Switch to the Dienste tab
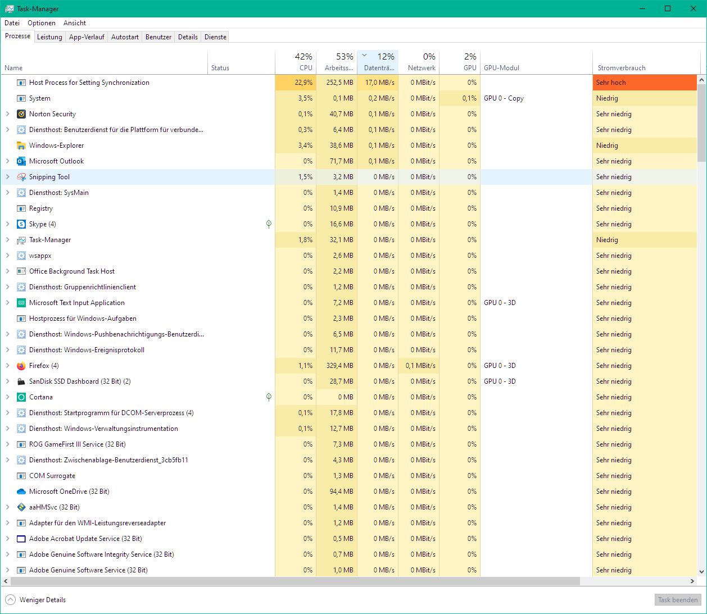This screenshot has height=614, width=707. [x=216, y=37]
